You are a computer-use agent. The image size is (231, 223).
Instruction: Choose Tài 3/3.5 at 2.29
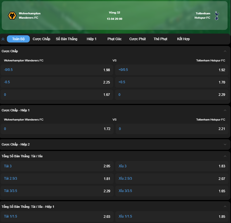[57, 191]
